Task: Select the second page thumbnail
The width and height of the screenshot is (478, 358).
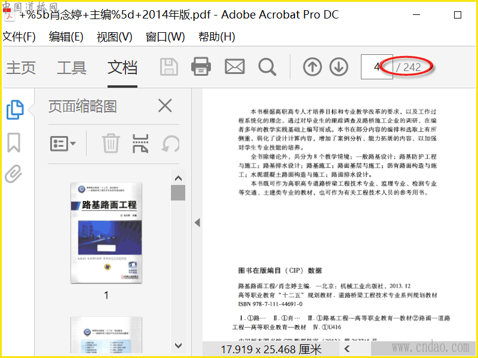Action: [106, 335]
